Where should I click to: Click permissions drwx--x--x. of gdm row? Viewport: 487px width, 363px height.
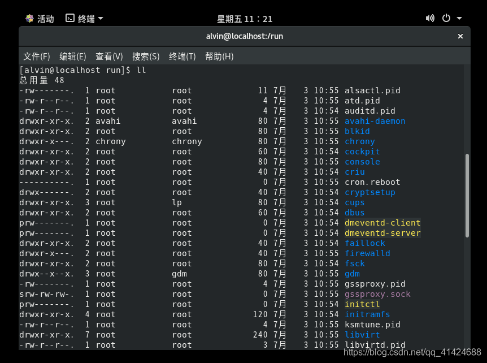(x=47, y=274)
